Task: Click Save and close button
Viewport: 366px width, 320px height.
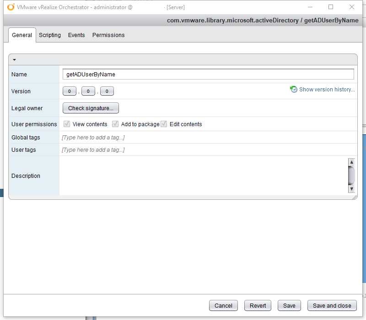Action: [332, 305]
